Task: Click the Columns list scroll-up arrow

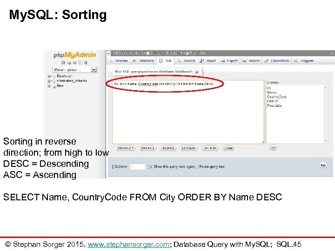Action: (326, 87)
